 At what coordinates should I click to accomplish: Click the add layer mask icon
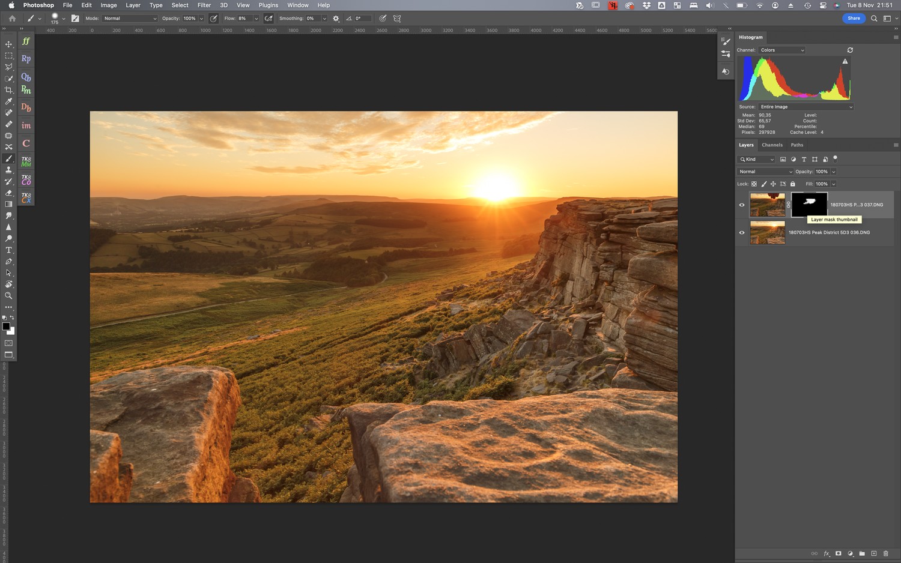838,553
